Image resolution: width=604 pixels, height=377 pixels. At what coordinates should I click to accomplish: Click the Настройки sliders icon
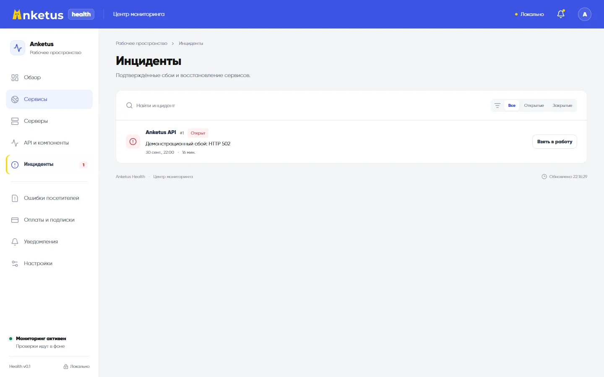click(x=15, y=263)
